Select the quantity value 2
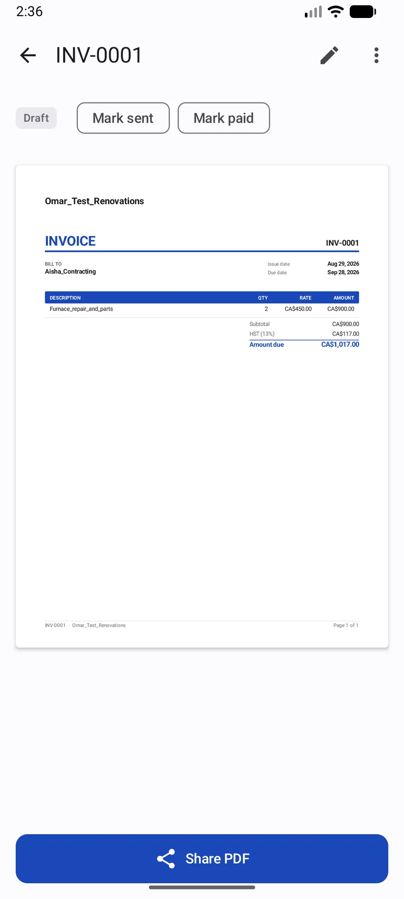Viewport: 404px width, 899px height. [x=266, y=309]
